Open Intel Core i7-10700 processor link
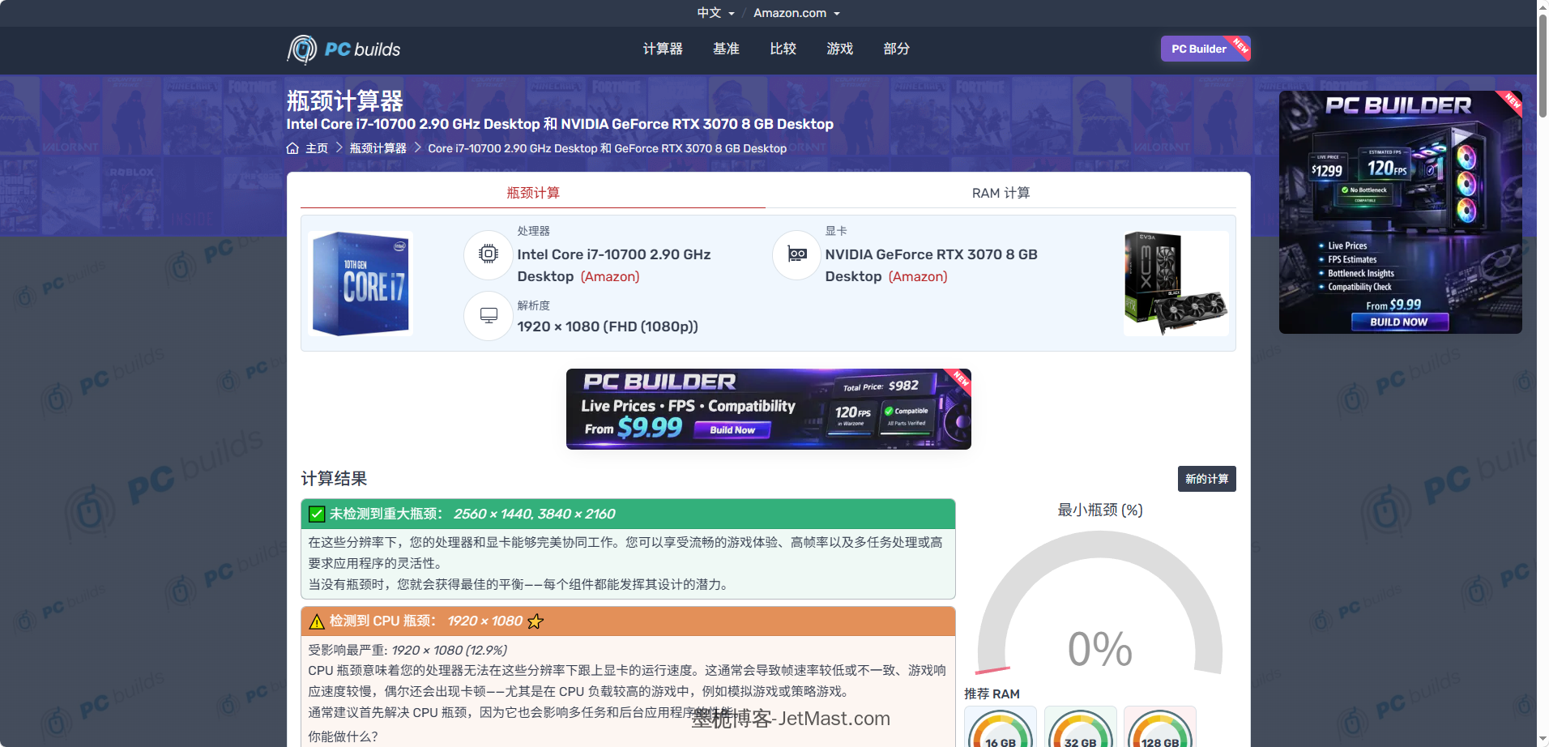Screen dimensions: 1549x747 (x=614, y=265)
